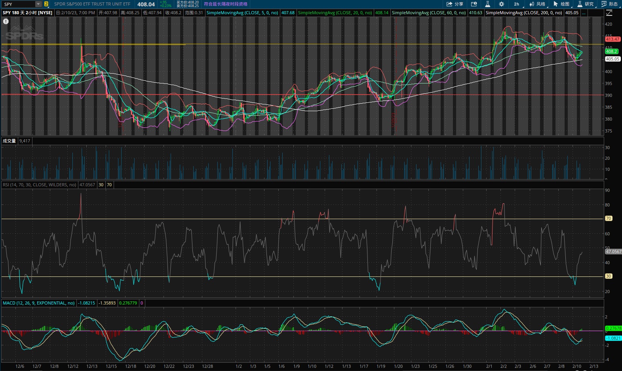Click the MACD value -1.08215 in header
Viewport: 622px width, 371px height.
[x=87, y=303]
